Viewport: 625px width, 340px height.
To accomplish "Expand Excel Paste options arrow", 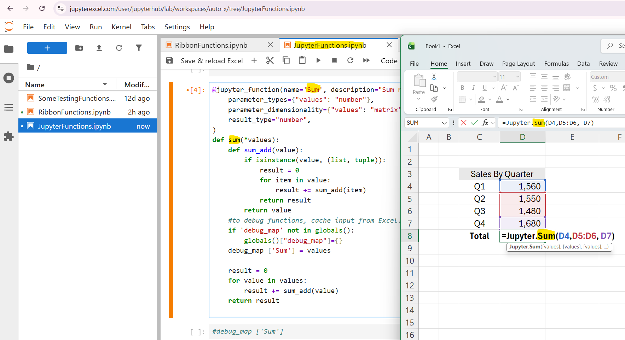I will [419, 99].
